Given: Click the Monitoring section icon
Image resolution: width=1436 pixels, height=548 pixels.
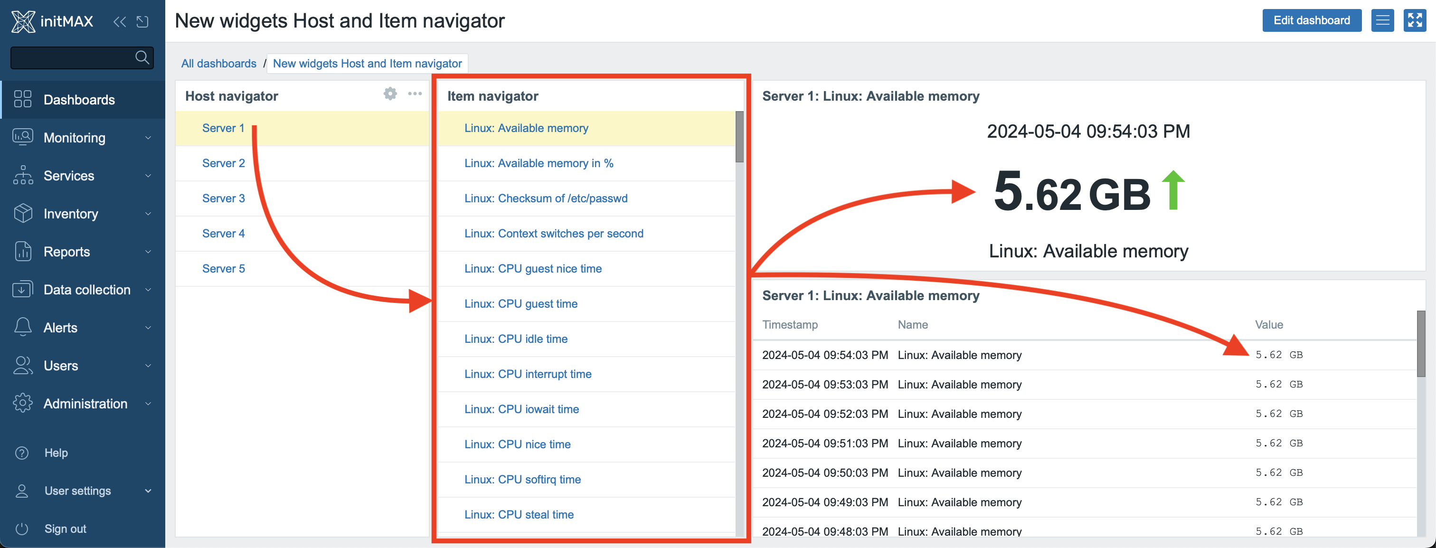Looking at the screenshot, I should 23,137.
